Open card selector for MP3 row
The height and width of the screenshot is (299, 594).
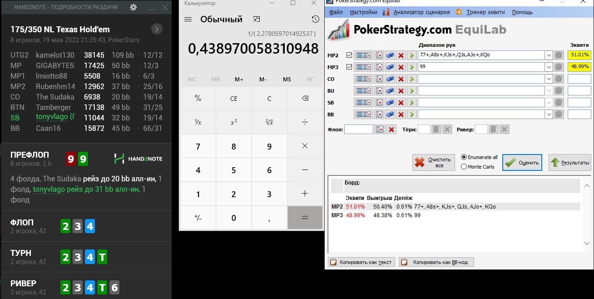(x=378, y=67)
